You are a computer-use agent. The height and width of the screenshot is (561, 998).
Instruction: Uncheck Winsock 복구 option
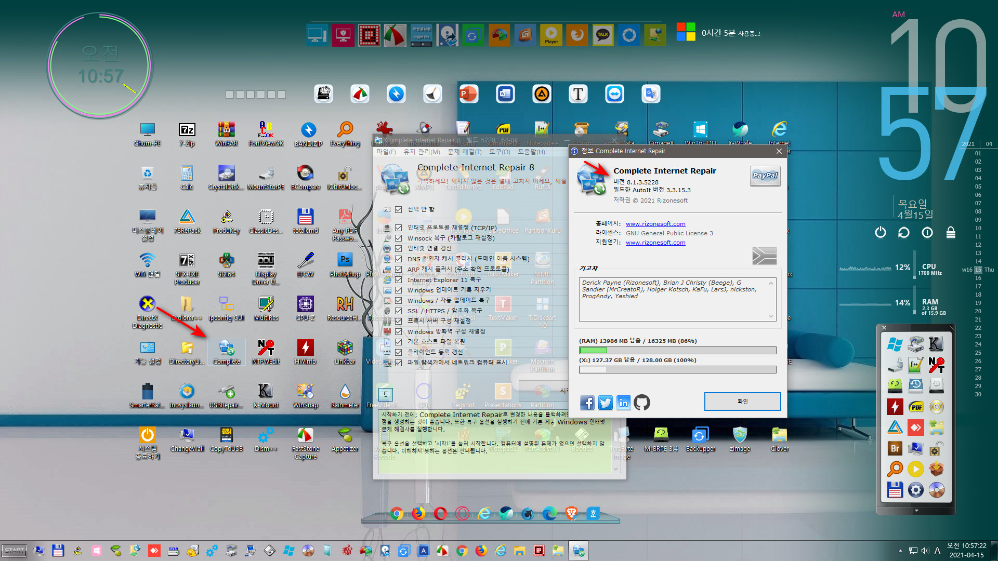pyautogui.click(x=399, y=238)
